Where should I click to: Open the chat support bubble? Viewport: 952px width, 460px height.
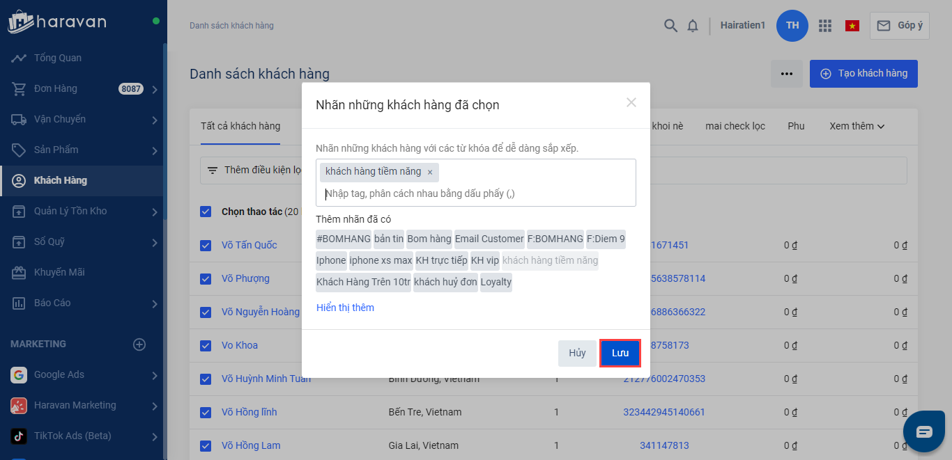(924, 432)
